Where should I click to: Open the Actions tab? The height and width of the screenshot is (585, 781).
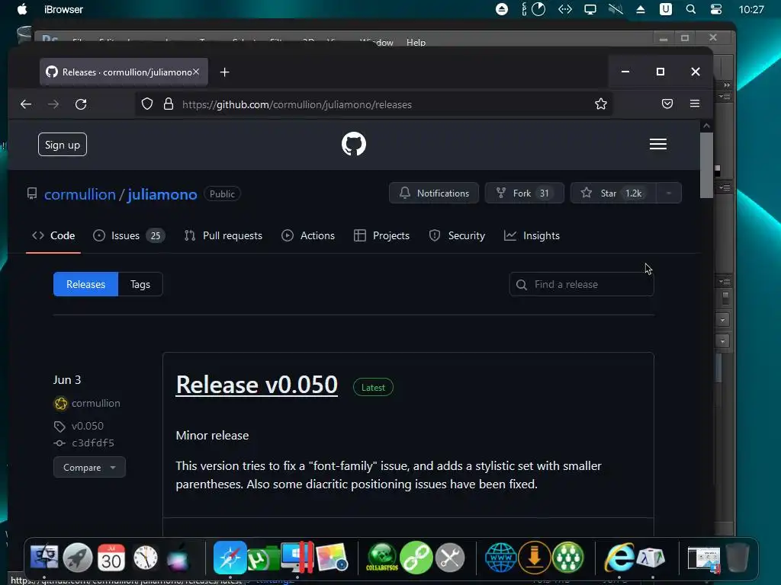click(x=308, y=235)
